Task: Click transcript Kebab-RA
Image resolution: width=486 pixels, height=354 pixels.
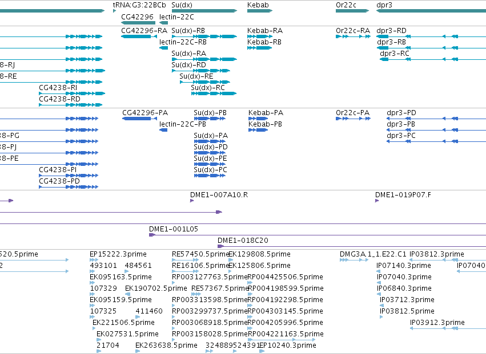Action: (260, 36)
